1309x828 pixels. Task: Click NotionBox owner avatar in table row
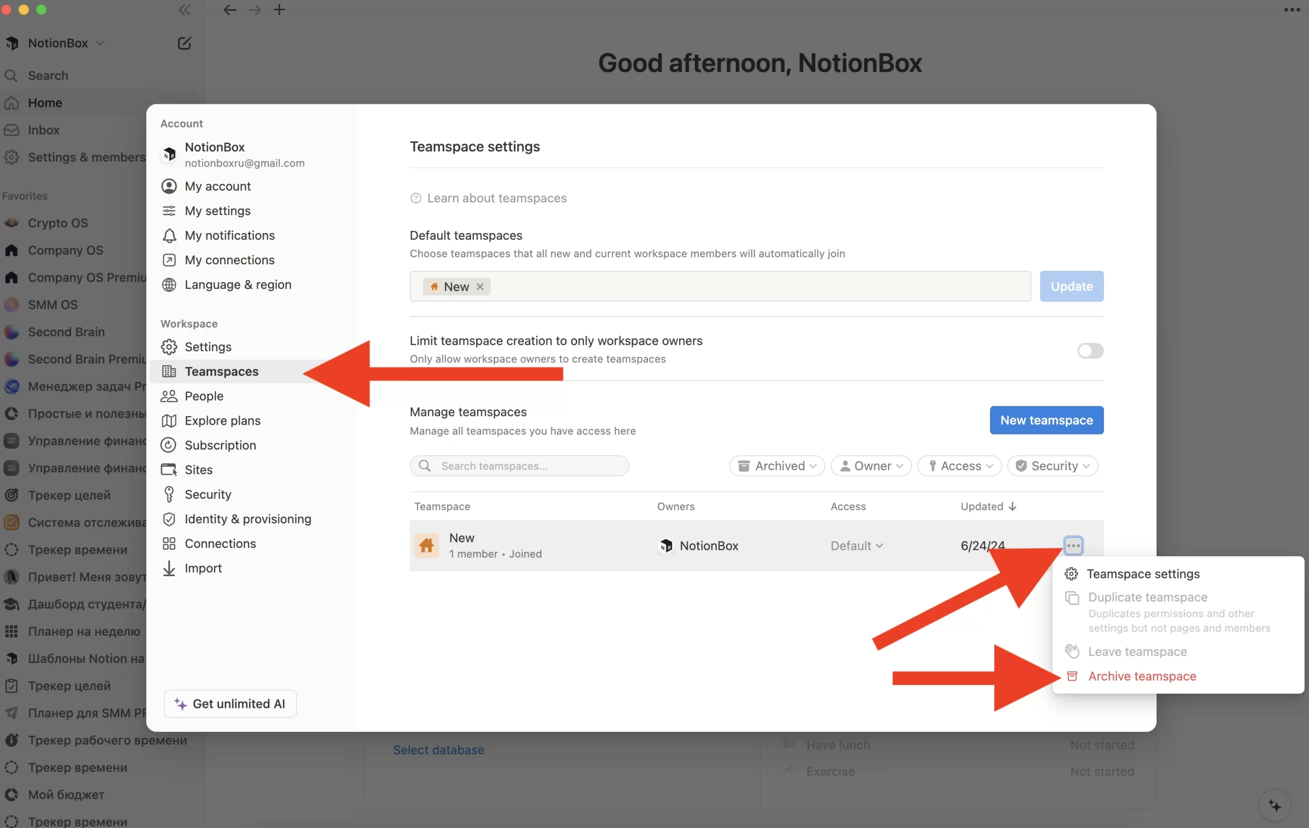pos(666,545)
